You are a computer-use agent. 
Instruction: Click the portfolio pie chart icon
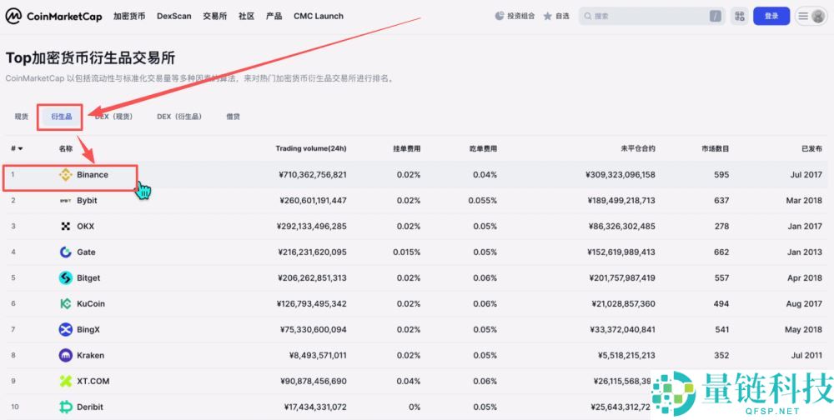(500, 17)
